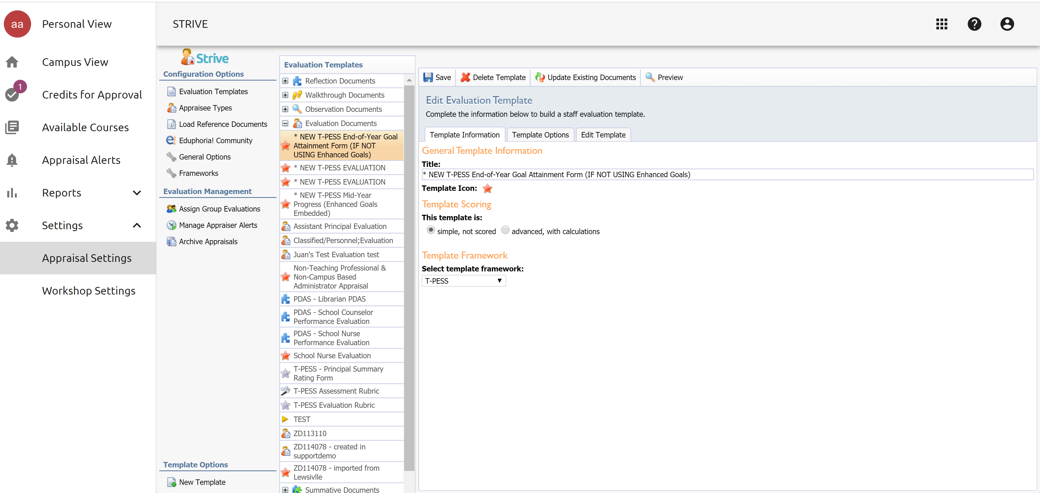Click the Delete Template button label
Screen dimensions: 1040x493
click(499, 77)
